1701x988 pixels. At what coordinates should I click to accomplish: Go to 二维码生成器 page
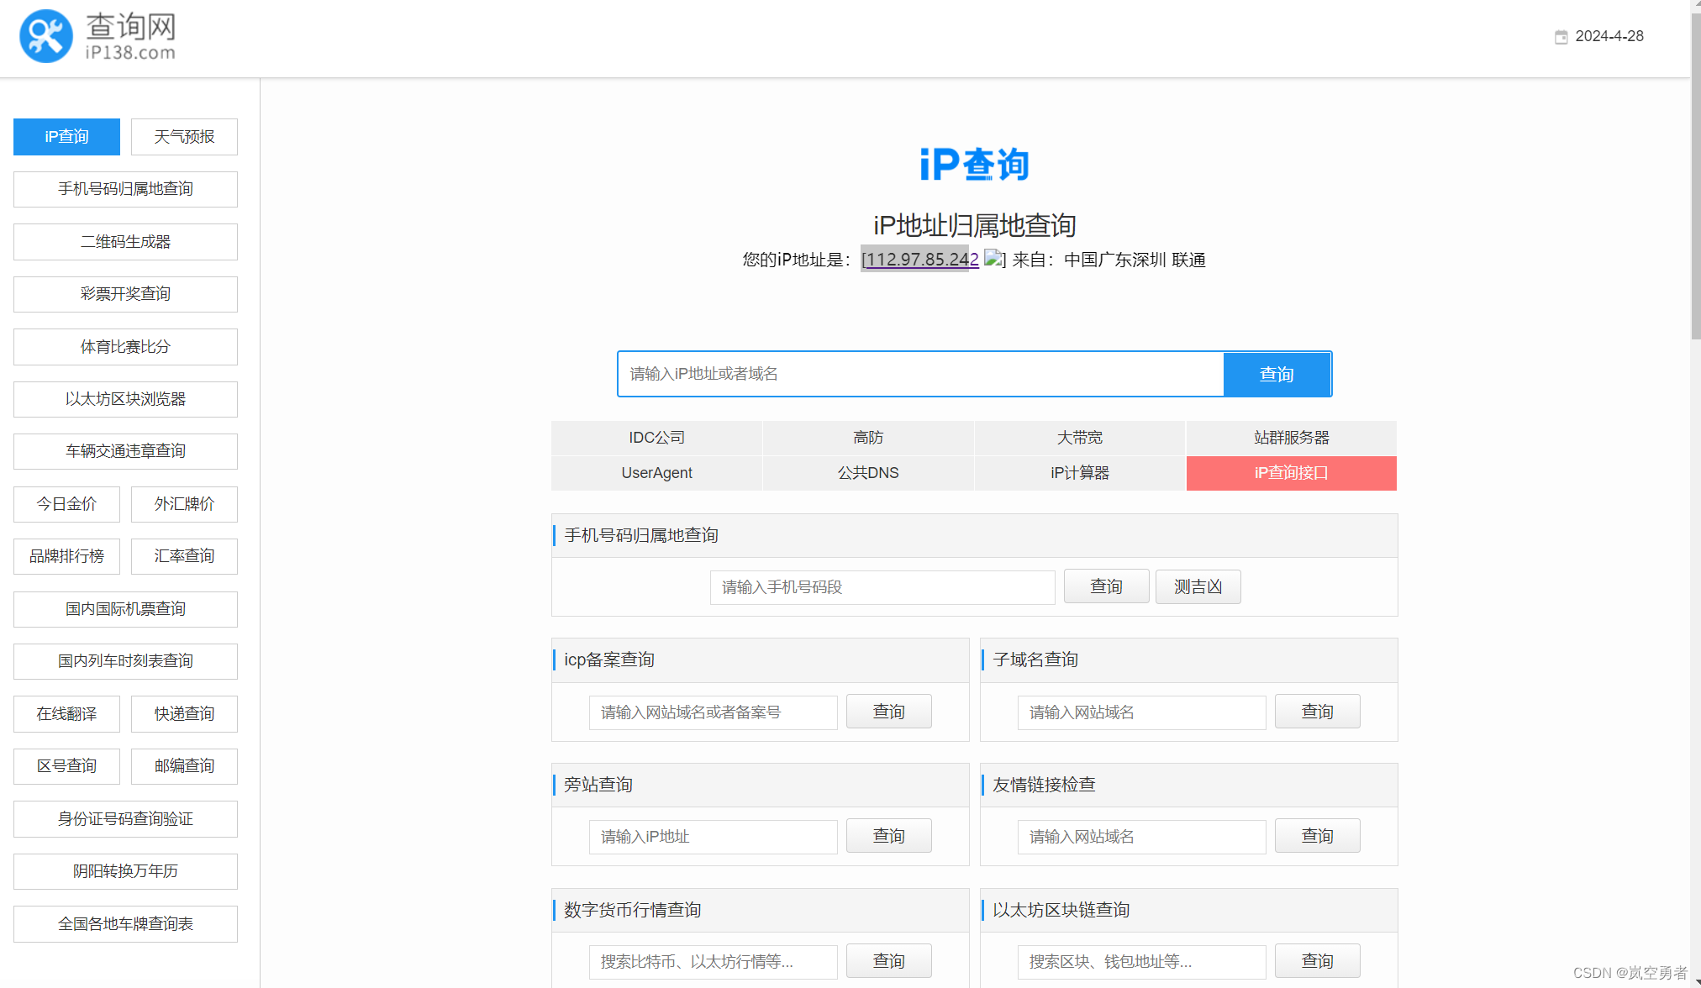(x=125, y=242)
